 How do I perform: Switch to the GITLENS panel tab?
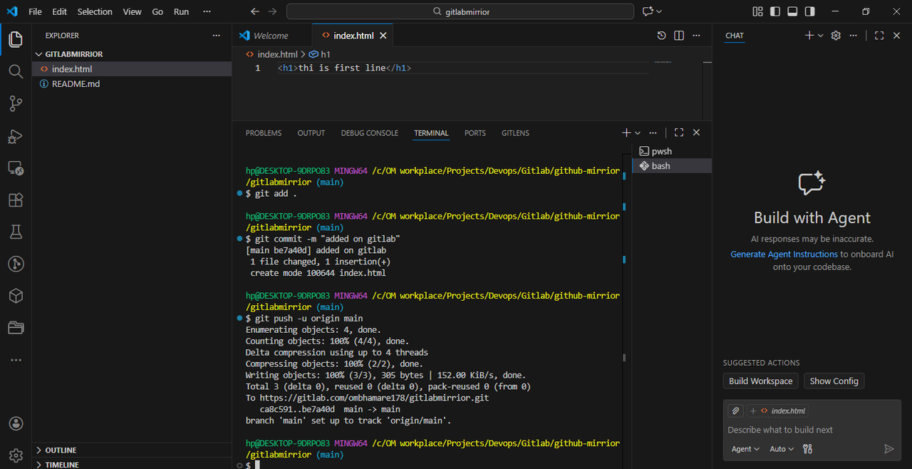click(x=515, y=133)
